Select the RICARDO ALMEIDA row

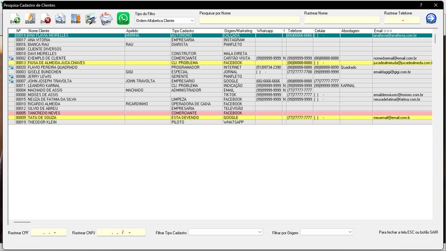pos(220,104)
